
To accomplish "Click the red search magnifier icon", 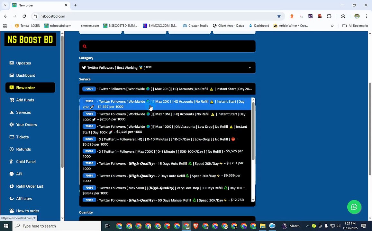I will pyautogui.click(x=85, y=47).
